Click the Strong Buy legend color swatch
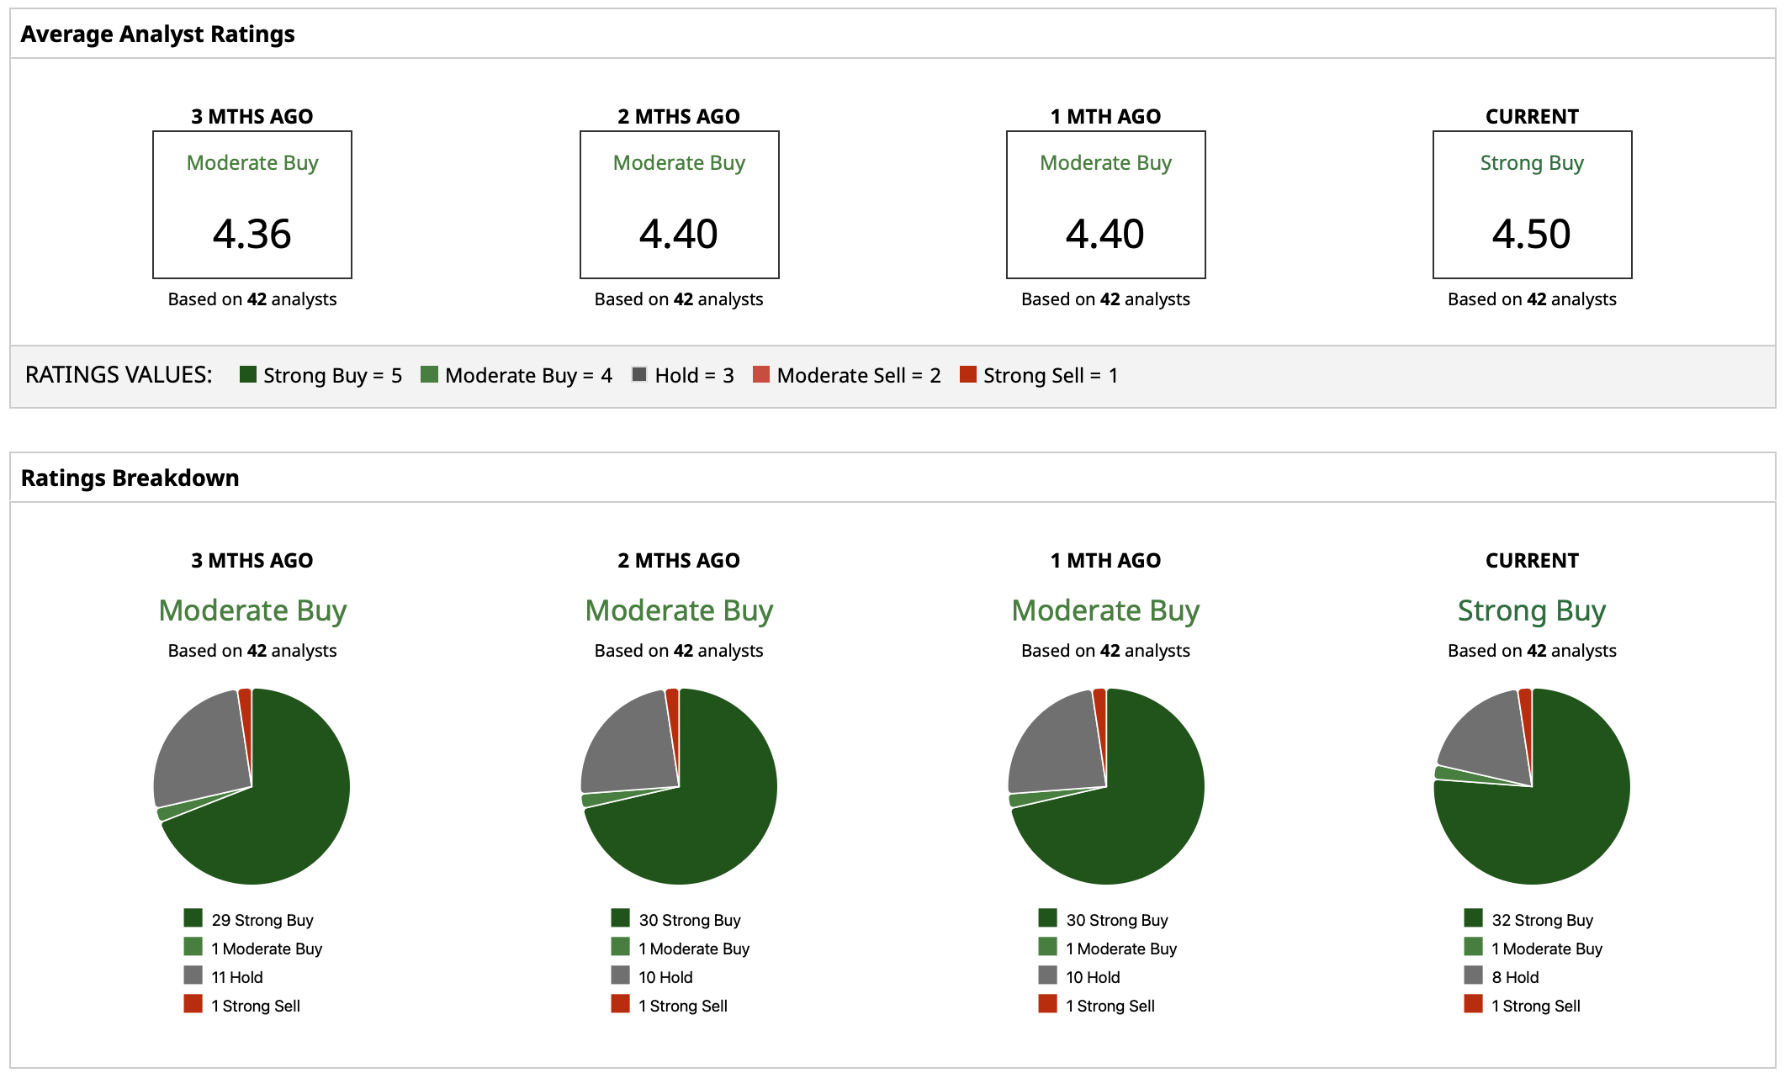Screen dimensions: 1785x1078 click(247, 374)
